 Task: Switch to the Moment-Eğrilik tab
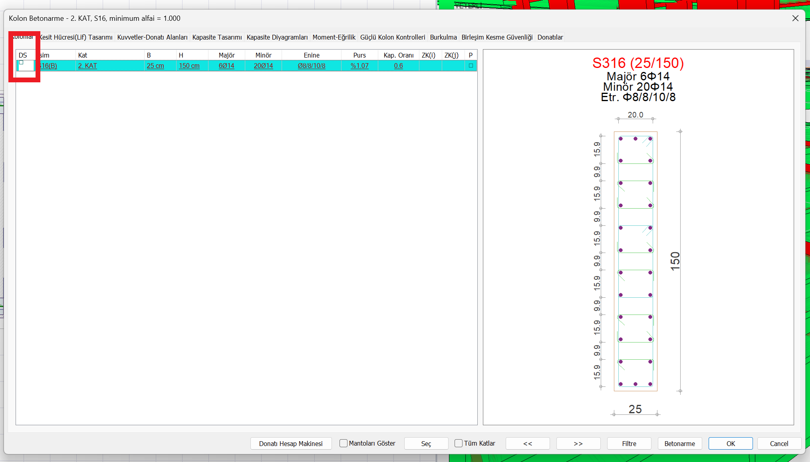[x=334, y=37]
